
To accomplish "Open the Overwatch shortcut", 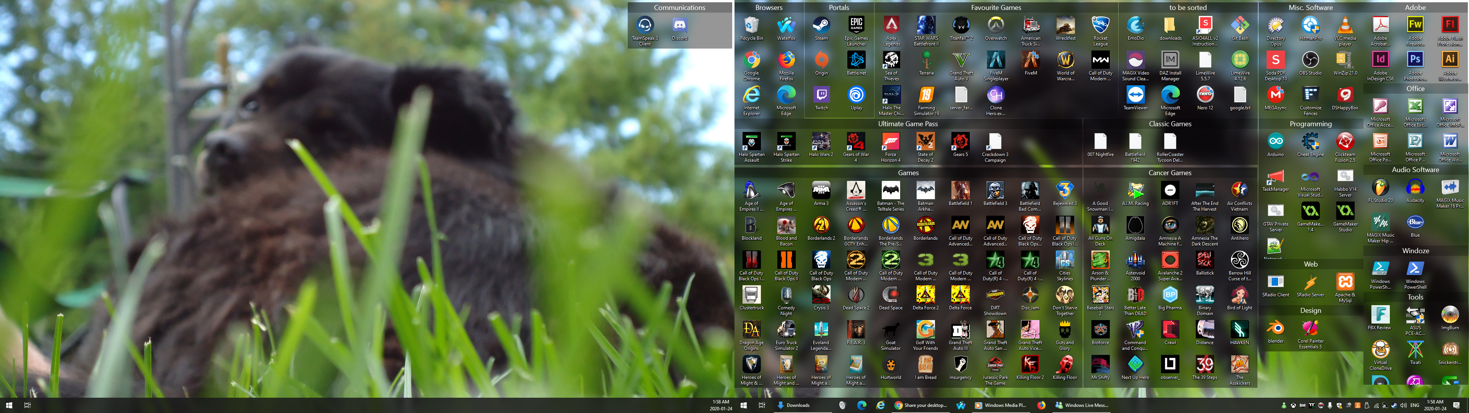I will pyautogui.click(x=996, y=29).
